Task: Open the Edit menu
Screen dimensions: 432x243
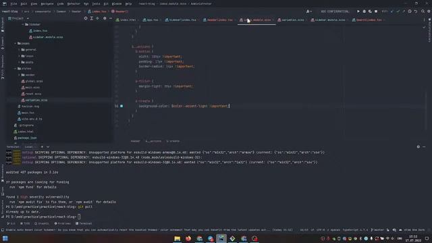Action: point(24,4)
